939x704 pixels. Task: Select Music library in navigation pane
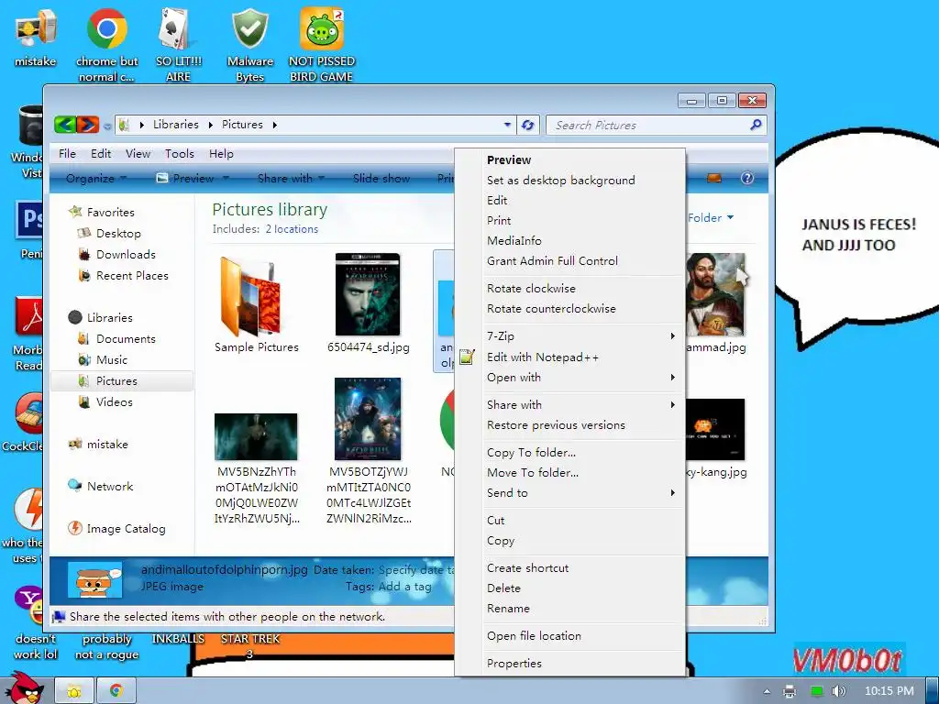pyautogui.click(x=111, y=359)
